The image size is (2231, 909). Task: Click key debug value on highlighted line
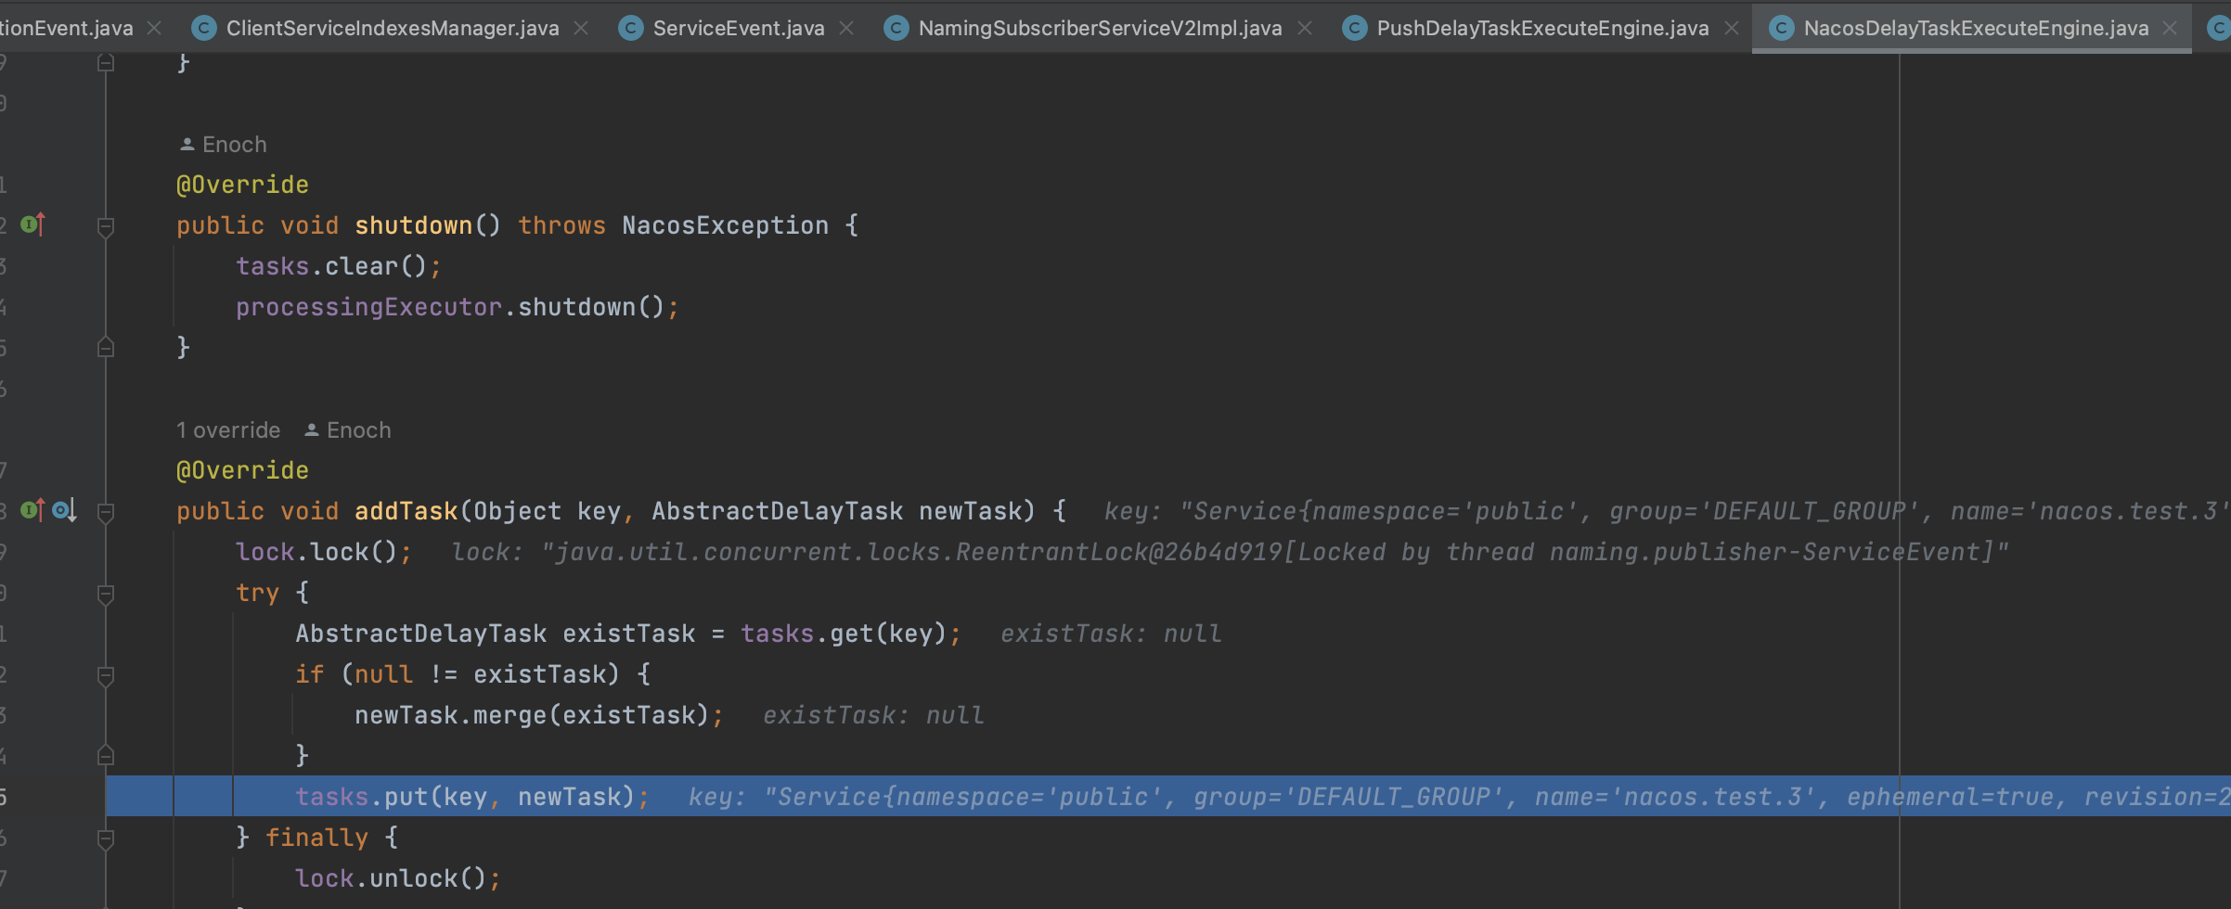(x=1459, y=797)
